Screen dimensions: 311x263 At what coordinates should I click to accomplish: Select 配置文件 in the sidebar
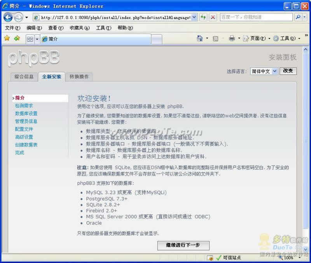coord(24,129)
